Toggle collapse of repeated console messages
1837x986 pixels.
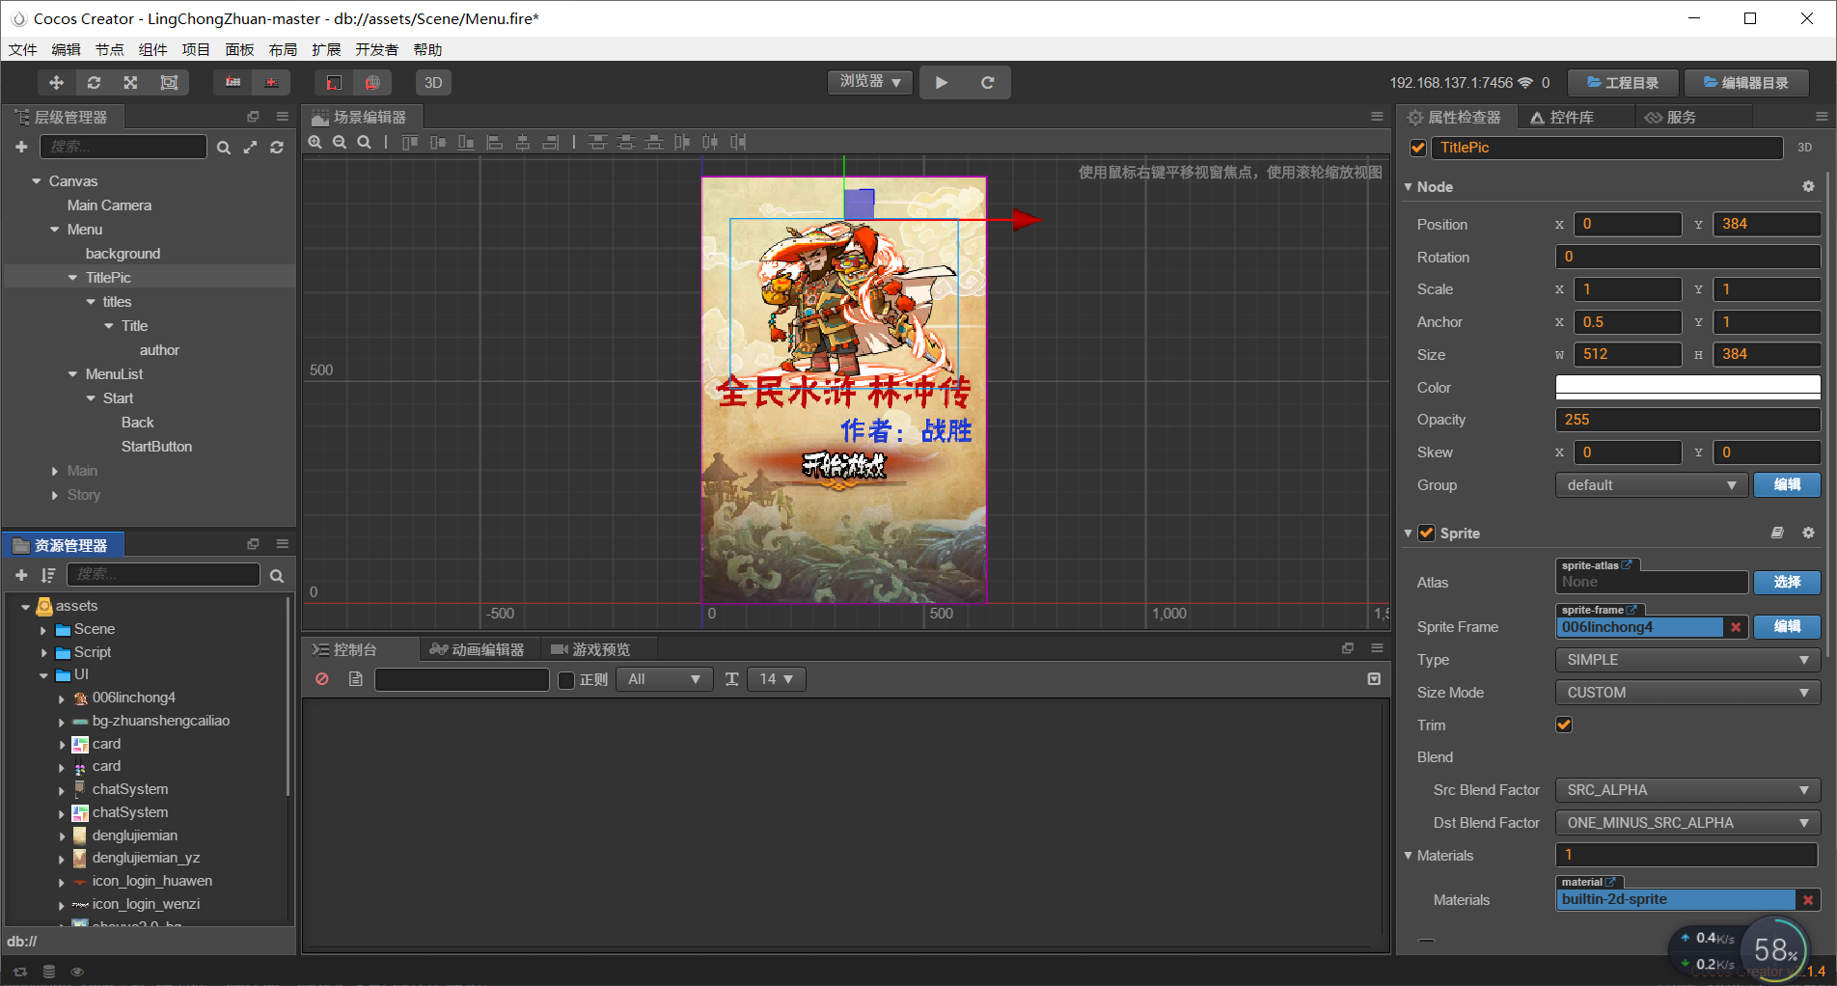click(x=1374, y=679)
